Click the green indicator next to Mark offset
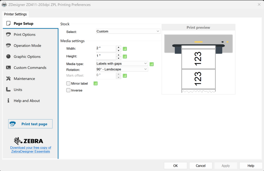264x171 pixels. pyautogui.click(x=125, y=76)
